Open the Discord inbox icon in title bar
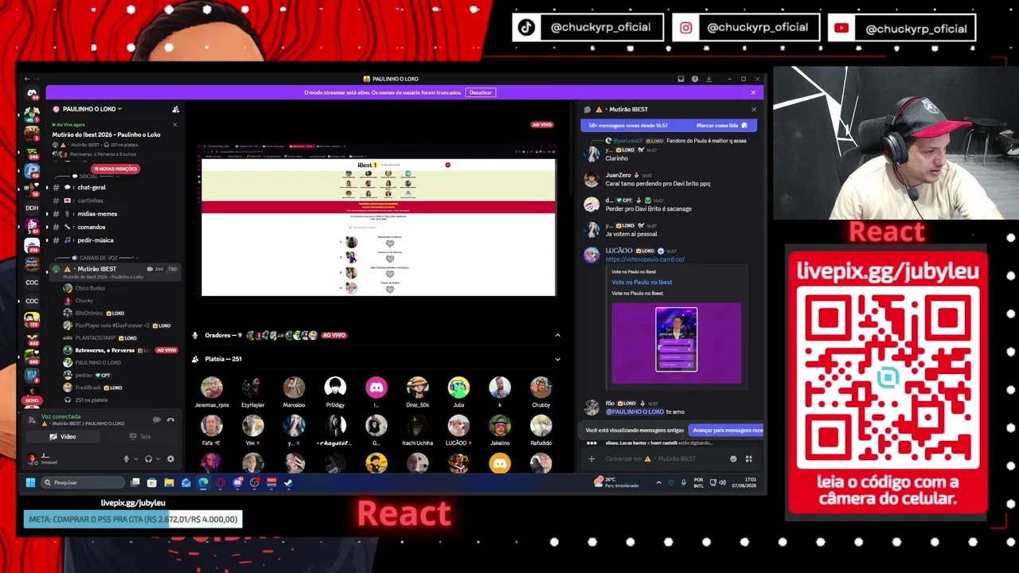 point(681,79)
